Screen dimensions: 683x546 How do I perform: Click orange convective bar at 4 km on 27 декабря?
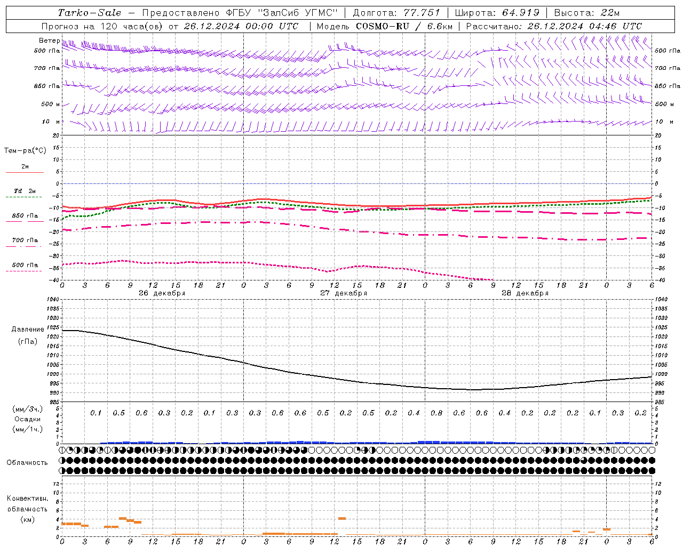[342, 518]
